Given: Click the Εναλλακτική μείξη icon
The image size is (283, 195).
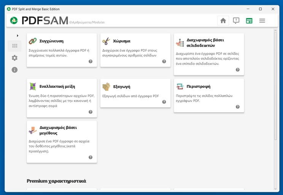Looking at the screenshot, I should pos(33,86).
